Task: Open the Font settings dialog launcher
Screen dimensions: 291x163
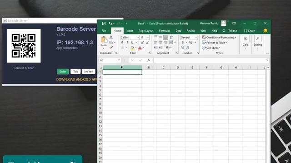Action: point(150,53)
